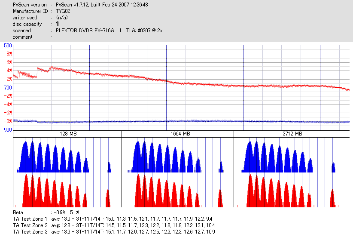Click the "comment" label

click(22, 37)
